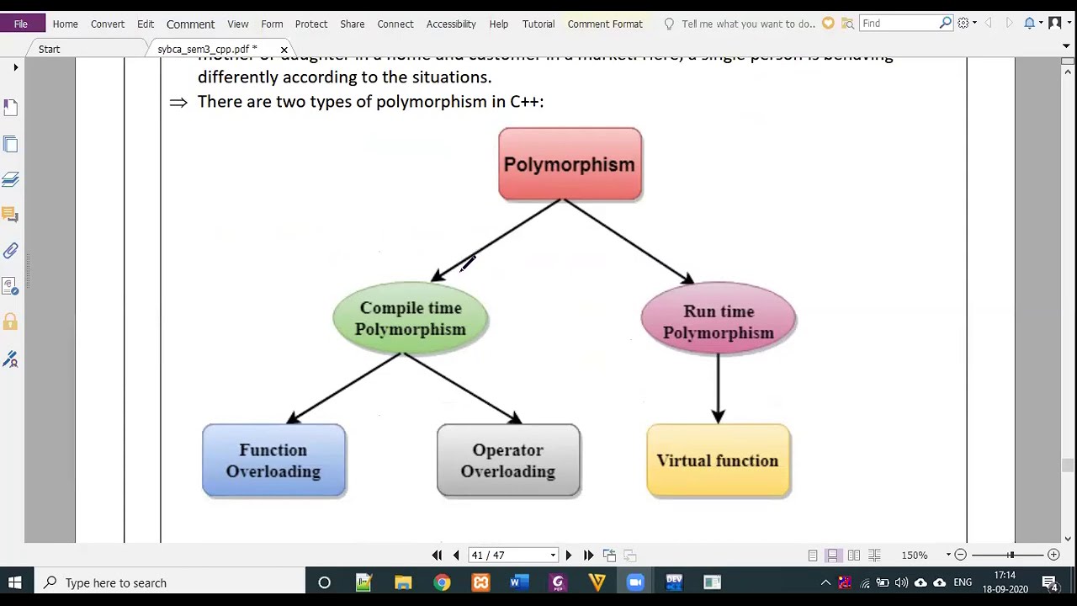
Task: Open the search settings gear dropdown
Action: pyautogui.click(x=967, y=24)
